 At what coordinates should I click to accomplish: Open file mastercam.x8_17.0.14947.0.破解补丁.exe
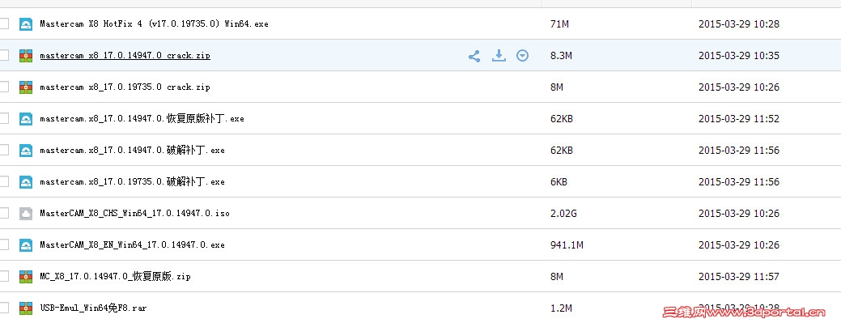[x=132, y=151]
